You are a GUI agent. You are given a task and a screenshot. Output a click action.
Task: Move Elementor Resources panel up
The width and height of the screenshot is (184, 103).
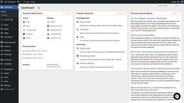(118, 13)
